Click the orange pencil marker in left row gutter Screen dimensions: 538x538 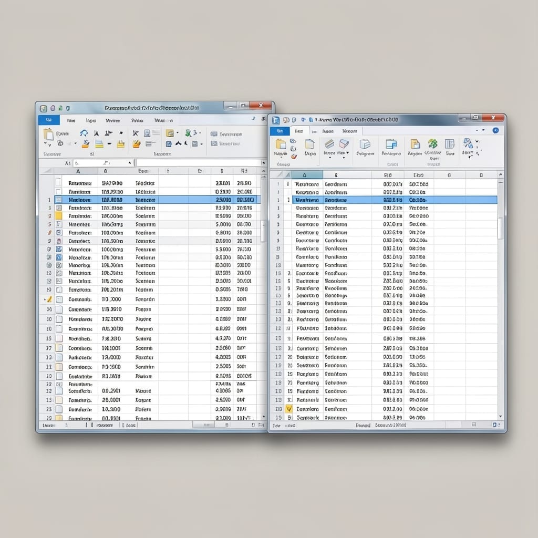pyautogui.click(x=49, y=299)
